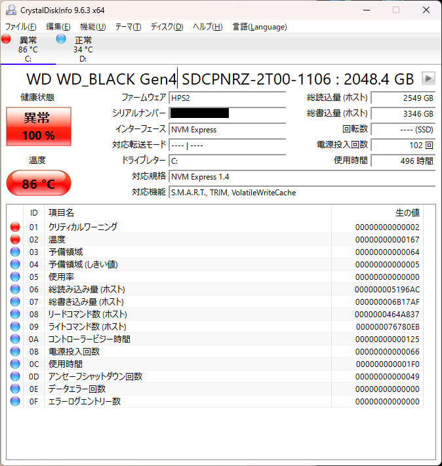
Task: Click total host writes value 3346 GB
Action: [x=403, y=114]
